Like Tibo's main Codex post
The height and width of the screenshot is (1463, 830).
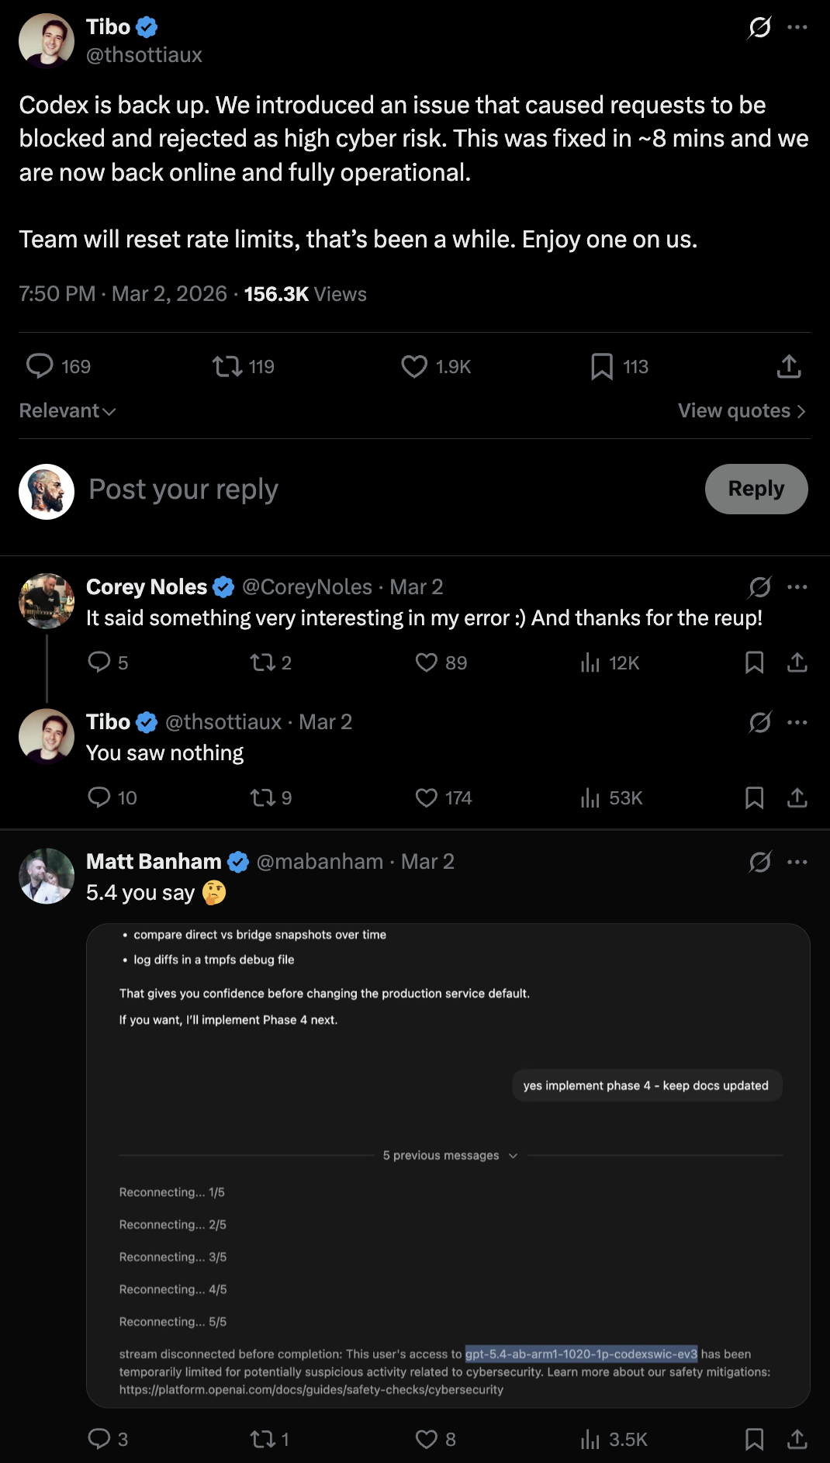point(414,366)
